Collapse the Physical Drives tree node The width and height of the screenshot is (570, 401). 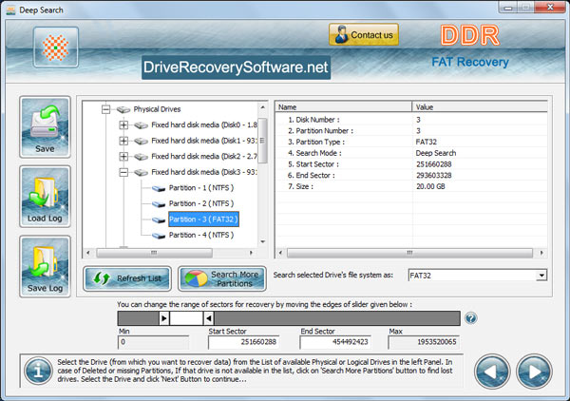coord(105,109)
